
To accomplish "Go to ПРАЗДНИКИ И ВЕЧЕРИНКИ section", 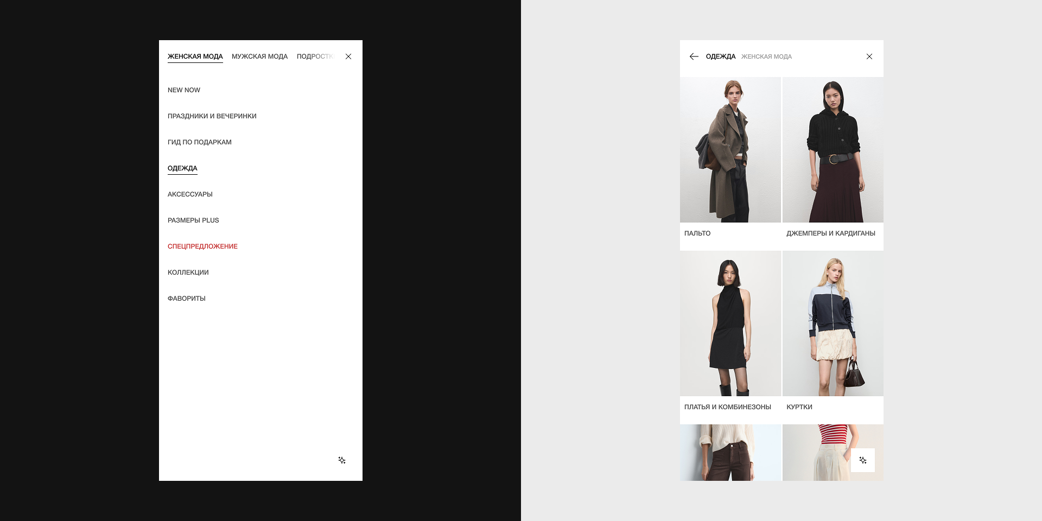I will [x=212, y=116].
